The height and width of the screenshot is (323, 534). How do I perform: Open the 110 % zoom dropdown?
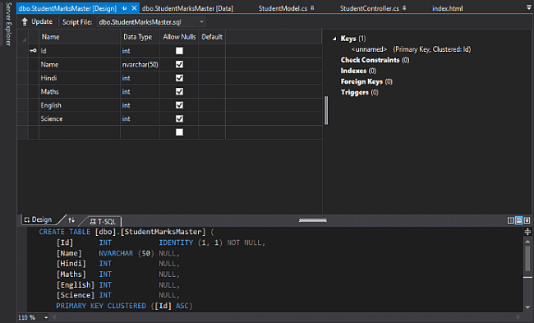(46, 317)
